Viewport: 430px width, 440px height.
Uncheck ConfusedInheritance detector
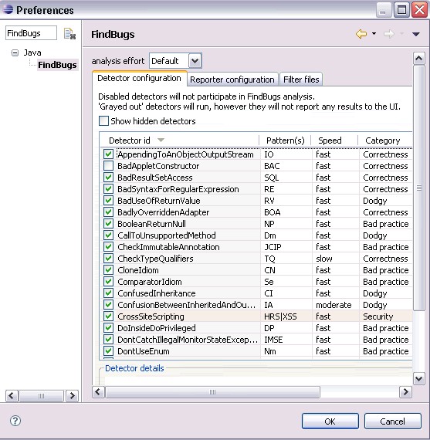(x=108, y=293)
